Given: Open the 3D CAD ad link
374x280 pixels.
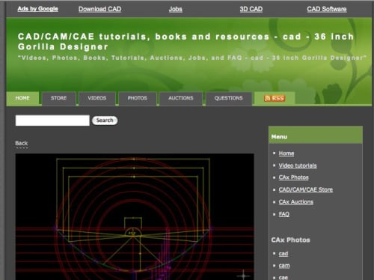Looking at the screenshot, I should 251,9.
